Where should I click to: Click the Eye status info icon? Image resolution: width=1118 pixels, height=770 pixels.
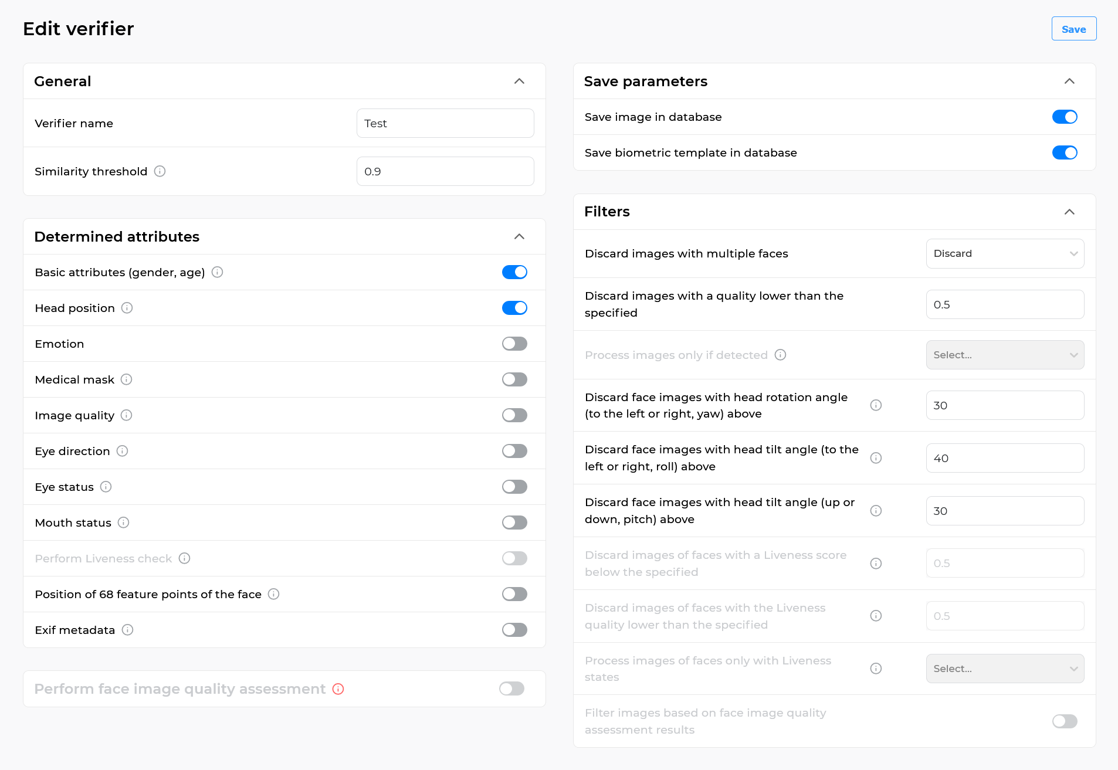(106, 487)
